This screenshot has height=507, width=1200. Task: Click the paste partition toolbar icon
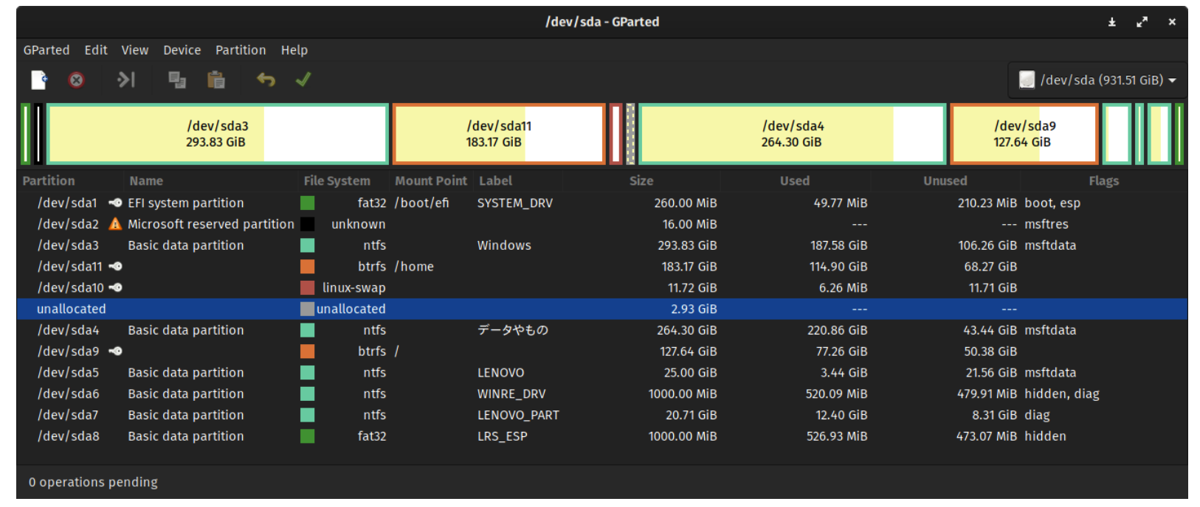pos(216,80)
